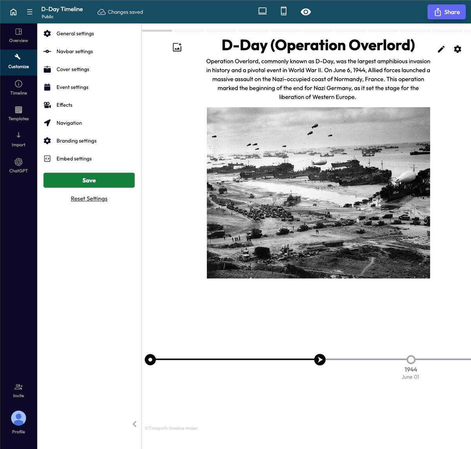The height and width of the screenshot is (449, 471).
Task: Select the 1944 June 01 timeline marker
Action: 411,359
